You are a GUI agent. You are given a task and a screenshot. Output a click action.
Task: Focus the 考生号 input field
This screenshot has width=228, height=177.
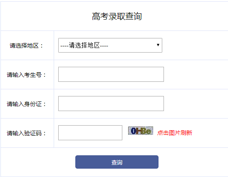point(111,74)
